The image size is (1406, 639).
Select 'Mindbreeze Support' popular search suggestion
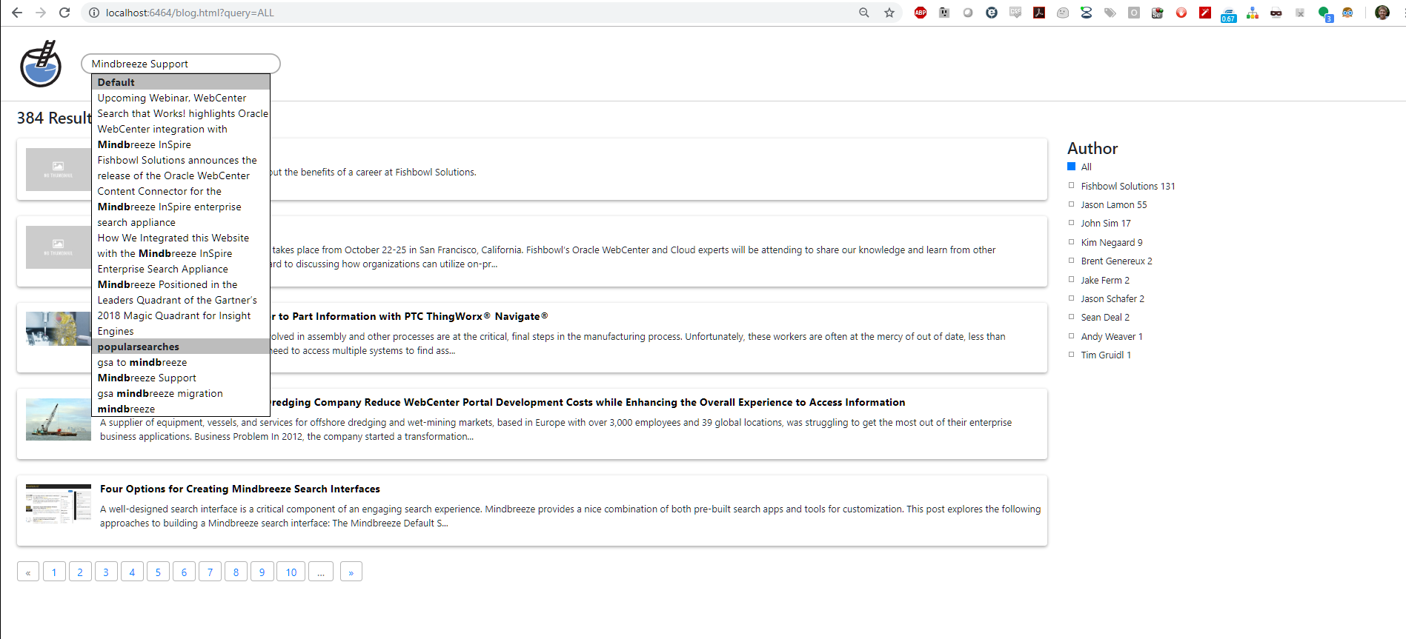(181, 378)
